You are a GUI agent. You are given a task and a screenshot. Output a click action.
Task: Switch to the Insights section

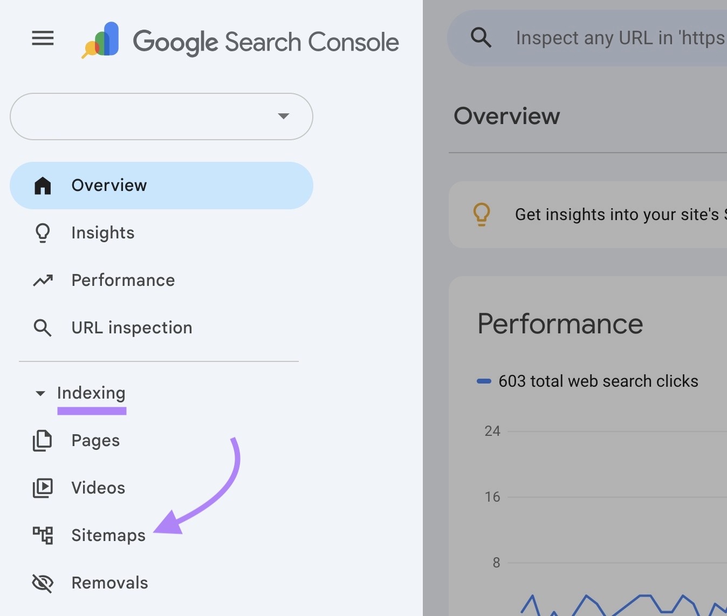point(102,232)
